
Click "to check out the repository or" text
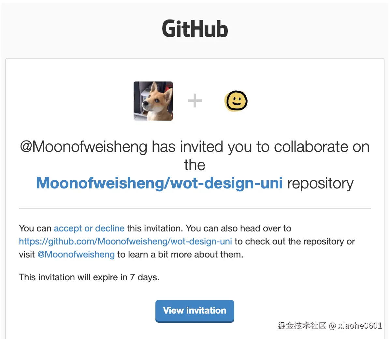click(295, 242)
